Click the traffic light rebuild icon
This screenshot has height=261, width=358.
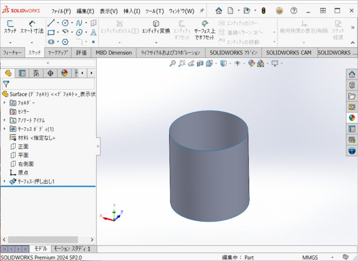click(x=264, y=11)
